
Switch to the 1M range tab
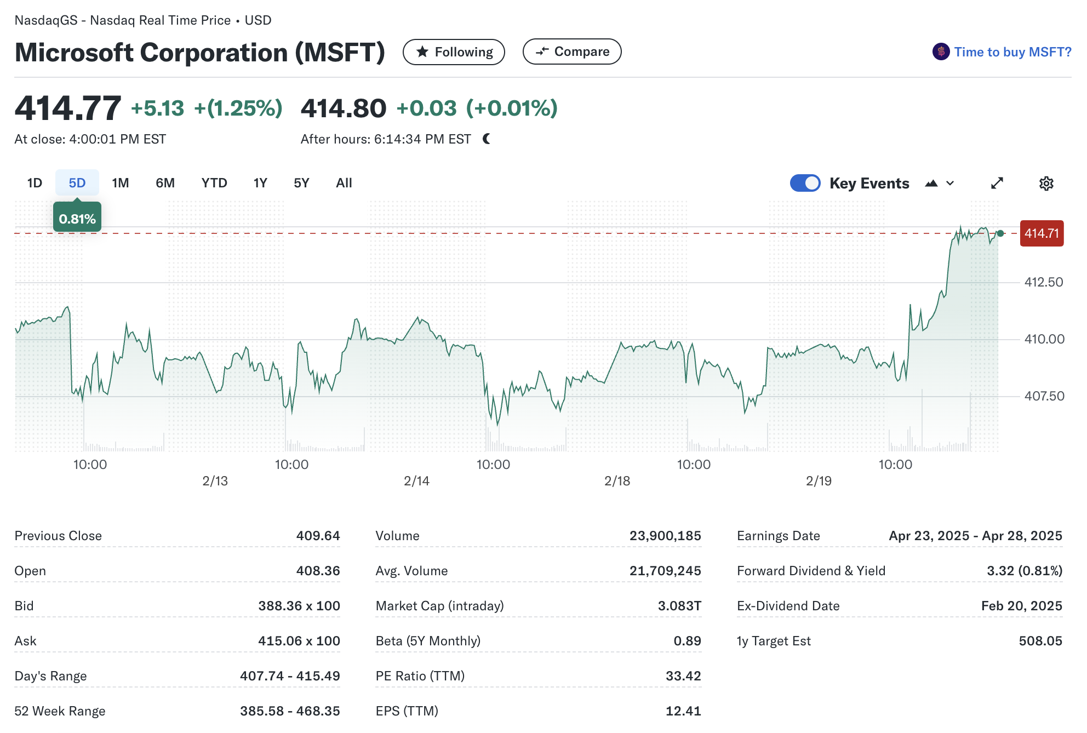(121, 183)
